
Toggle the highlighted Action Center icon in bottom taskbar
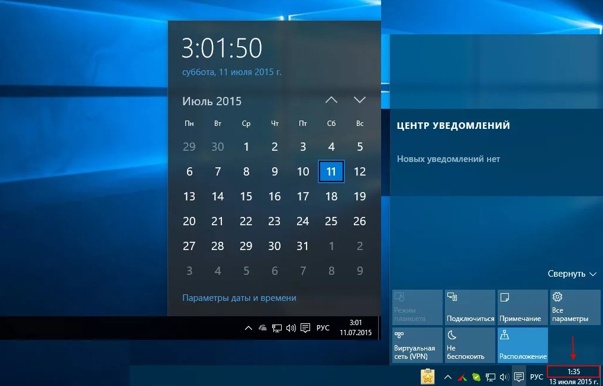519,377
